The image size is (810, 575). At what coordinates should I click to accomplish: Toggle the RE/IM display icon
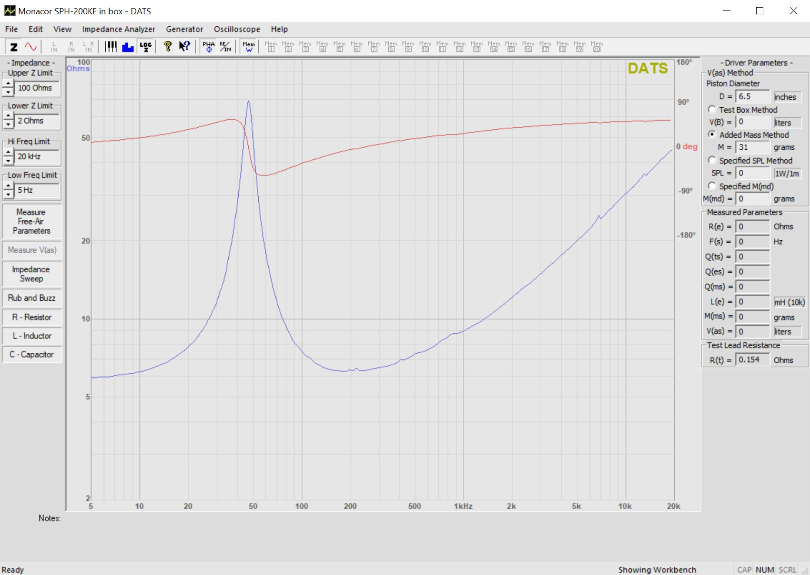point(226,47)
